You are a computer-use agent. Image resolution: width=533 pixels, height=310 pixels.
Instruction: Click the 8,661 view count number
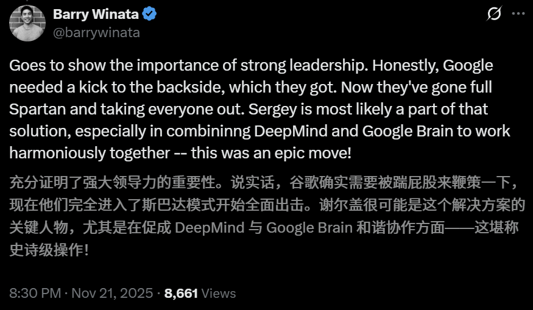181,293
